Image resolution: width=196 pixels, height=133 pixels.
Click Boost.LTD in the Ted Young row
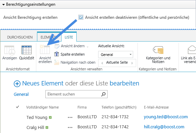pos(87,117)
